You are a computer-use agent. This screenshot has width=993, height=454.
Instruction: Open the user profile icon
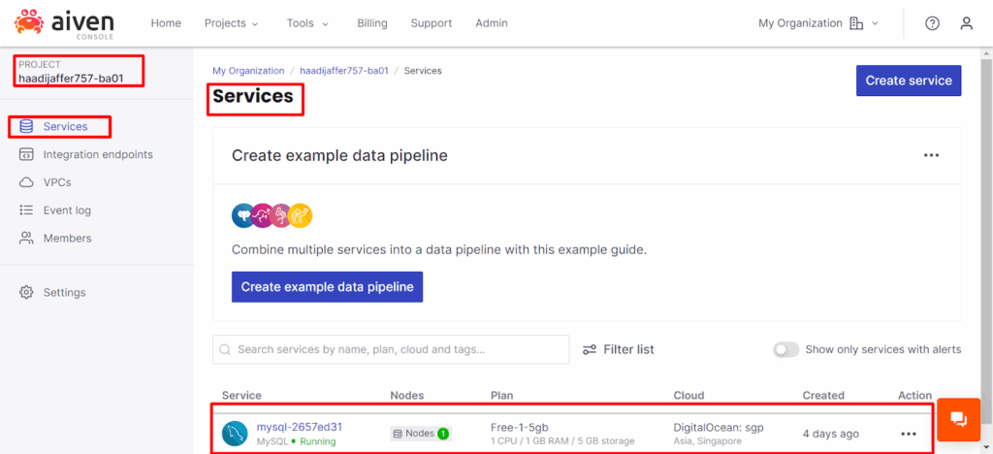tap(966, 23)
